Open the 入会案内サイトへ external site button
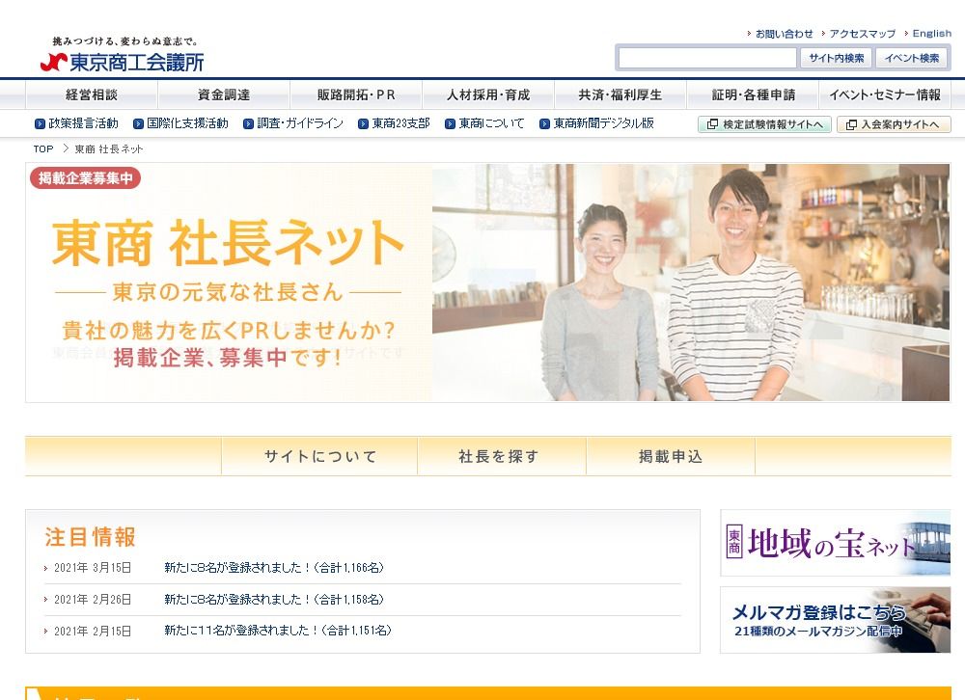This screenshot has height=700, width=965. (893, 124)
